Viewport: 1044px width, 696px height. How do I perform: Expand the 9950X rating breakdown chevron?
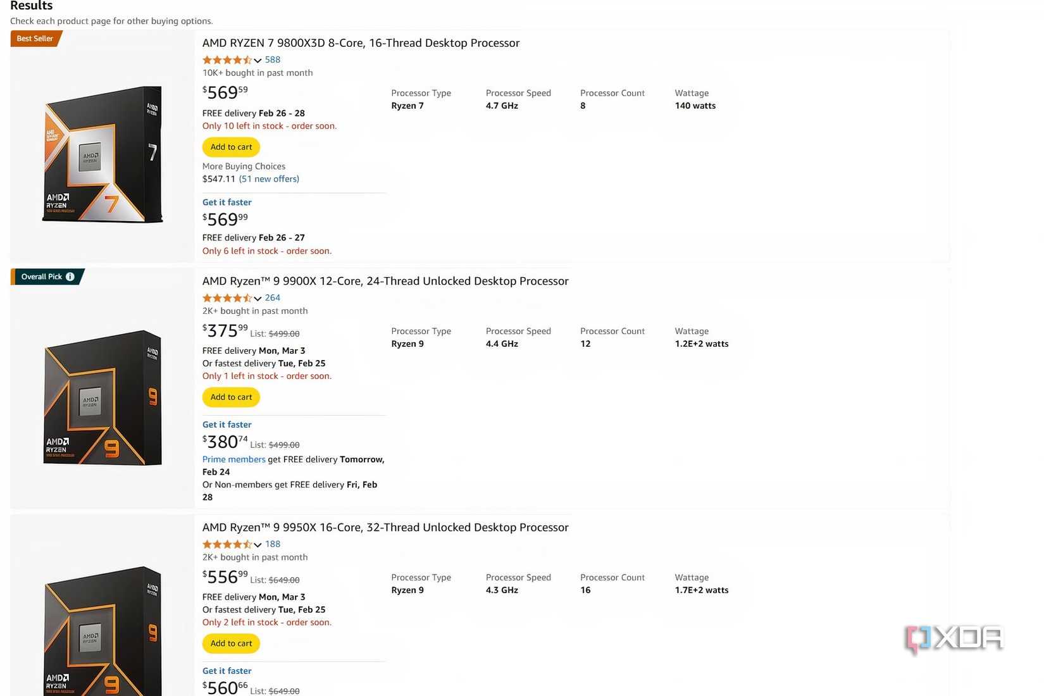click(x=258, y=545)
